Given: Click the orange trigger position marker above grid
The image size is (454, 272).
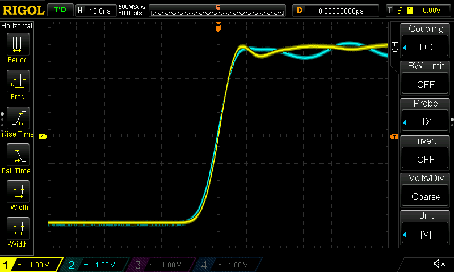Looking at the screenshot, I should (x=218, y=27).
